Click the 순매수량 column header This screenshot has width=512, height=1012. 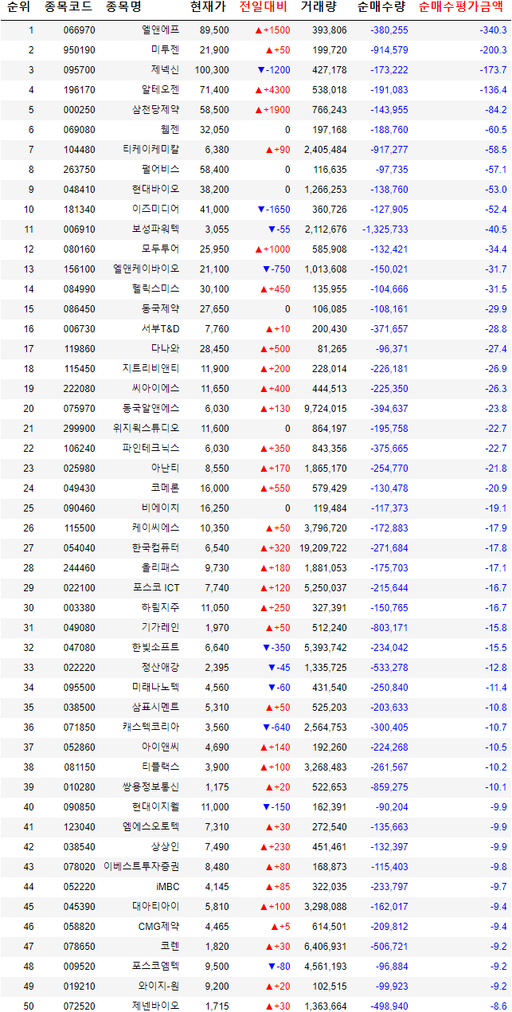tap(380, 8)
